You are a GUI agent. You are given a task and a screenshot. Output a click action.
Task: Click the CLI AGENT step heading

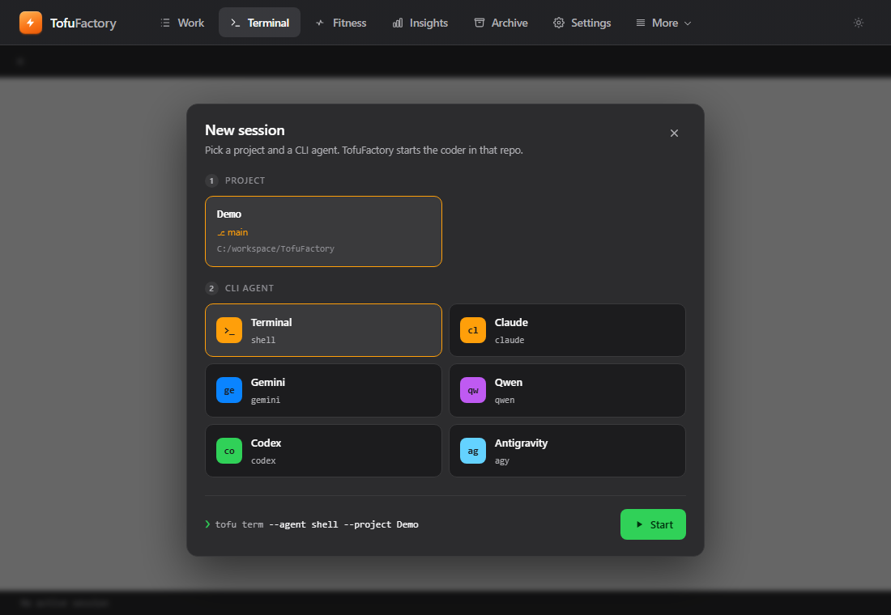249,288
